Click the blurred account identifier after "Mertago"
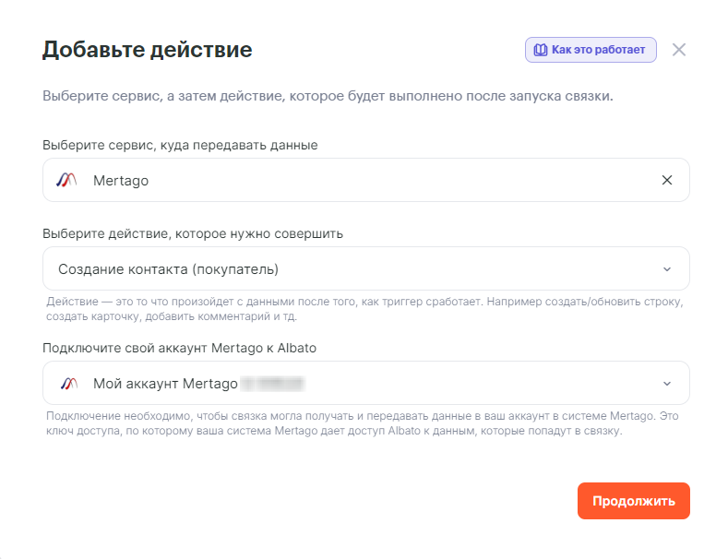The height and width of the screenshot is (559, 728). pyautogui.click(x=273, y=383)
